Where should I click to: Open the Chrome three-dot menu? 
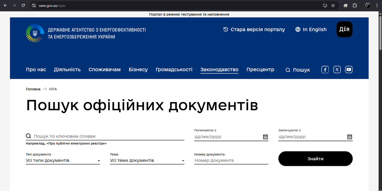[x=377, y=5]
